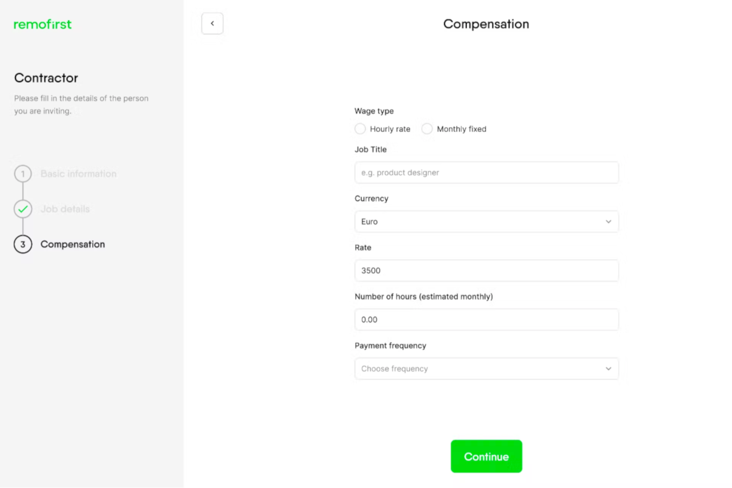Click the Monthly fixed label text
The width and height of the screenshot is (732, 488).
[461, 129]
